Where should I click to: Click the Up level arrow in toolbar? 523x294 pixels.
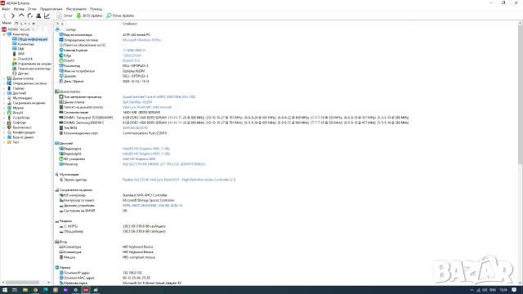[x=21, y=16]
